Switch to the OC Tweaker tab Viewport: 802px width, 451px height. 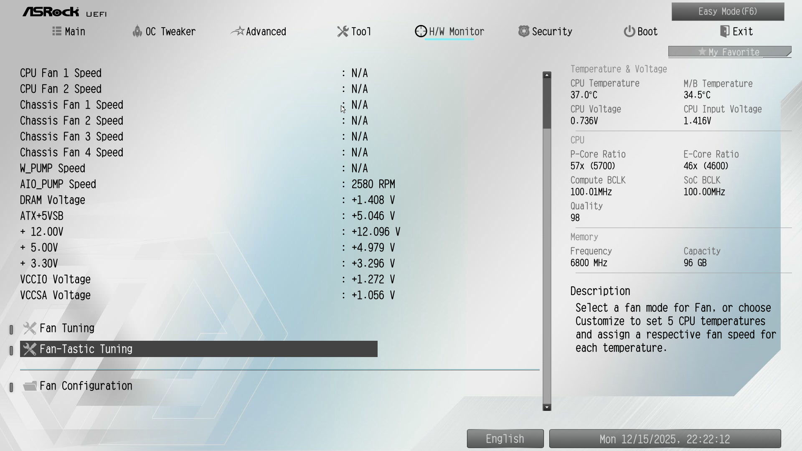(170, 31)
